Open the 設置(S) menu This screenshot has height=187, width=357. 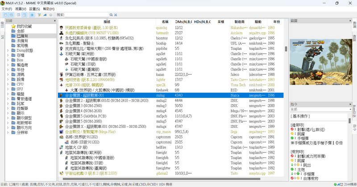pyautogui.click(x=35, y=9)
